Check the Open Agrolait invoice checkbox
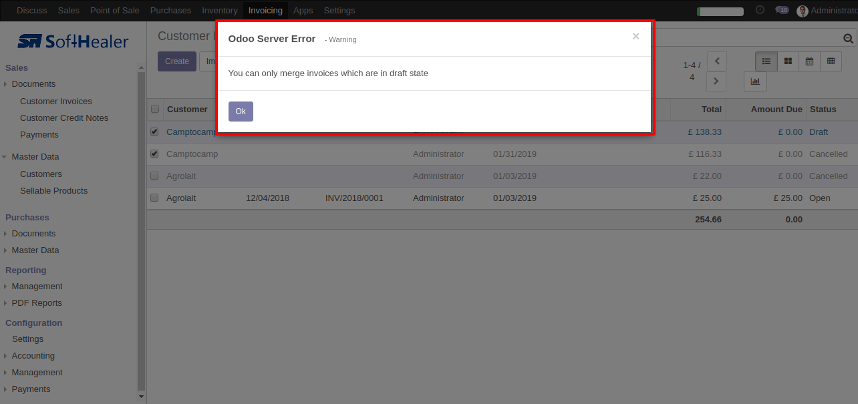 155,198
